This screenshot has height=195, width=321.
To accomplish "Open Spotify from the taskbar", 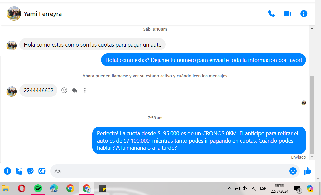I will (x=38, y=188).
